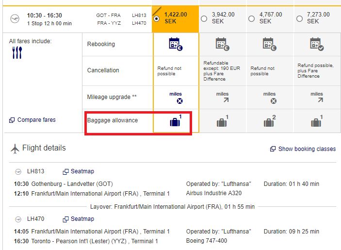Click the miles not-available icon in the 4,767.00 fare column
The height and width of the screenshot is (250, 341).
point(274,101)
